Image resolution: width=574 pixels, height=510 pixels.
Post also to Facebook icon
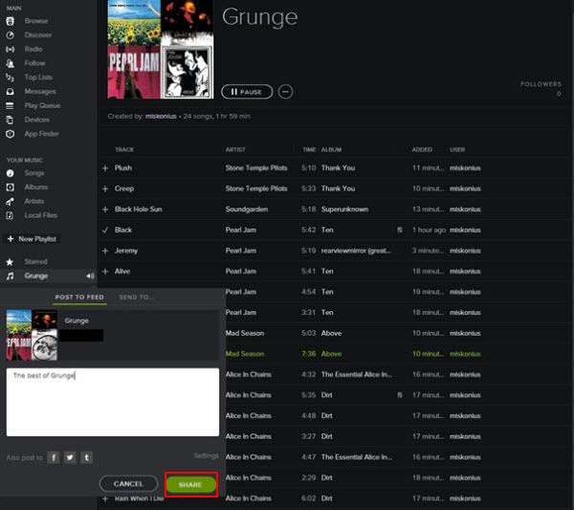pos(54,457)
